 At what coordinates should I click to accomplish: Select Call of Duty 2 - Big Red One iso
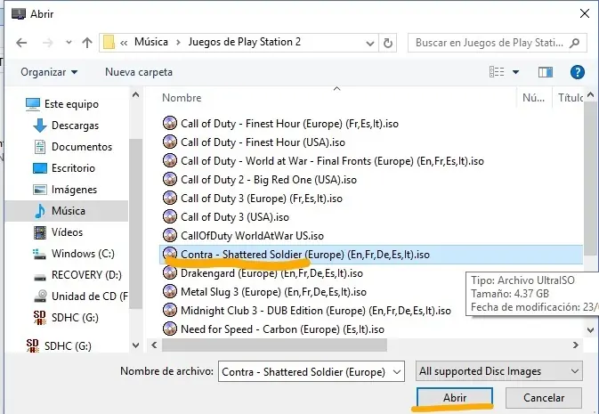tap(259, 180)
